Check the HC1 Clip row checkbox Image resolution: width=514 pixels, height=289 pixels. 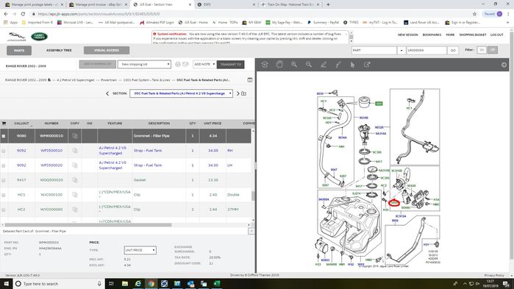click(x=4, y=195)
